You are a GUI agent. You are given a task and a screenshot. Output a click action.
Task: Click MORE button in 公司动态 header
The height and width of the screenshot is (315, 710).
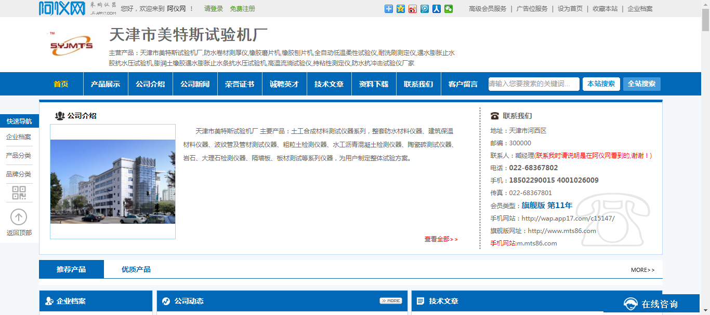click(391, 300)
